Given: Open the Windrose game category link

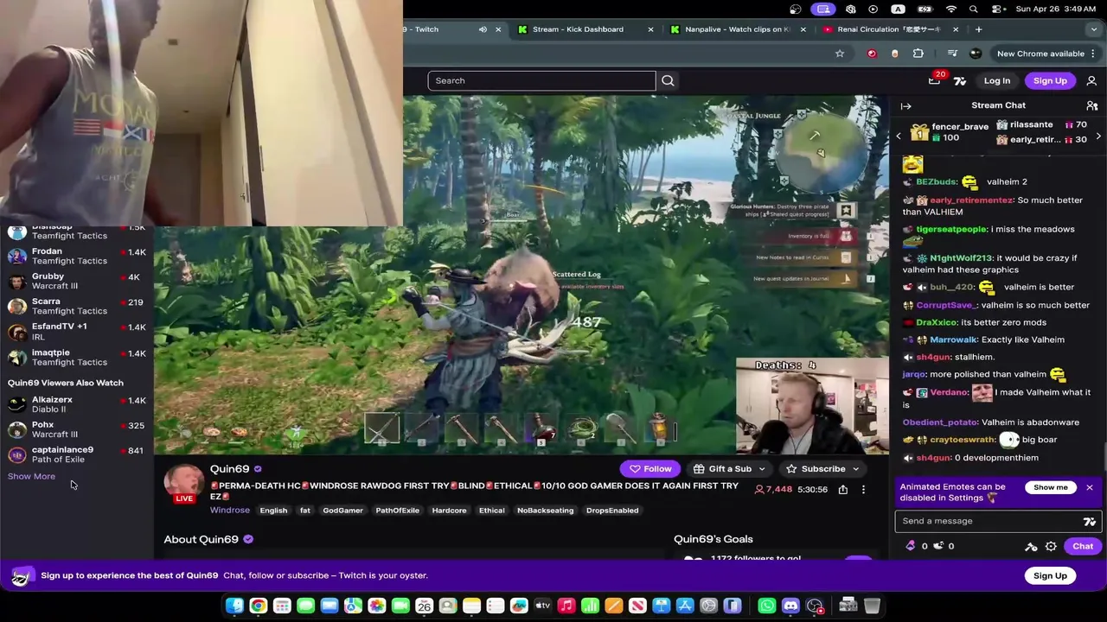Looking at the screenshot, I should (230, 511).
